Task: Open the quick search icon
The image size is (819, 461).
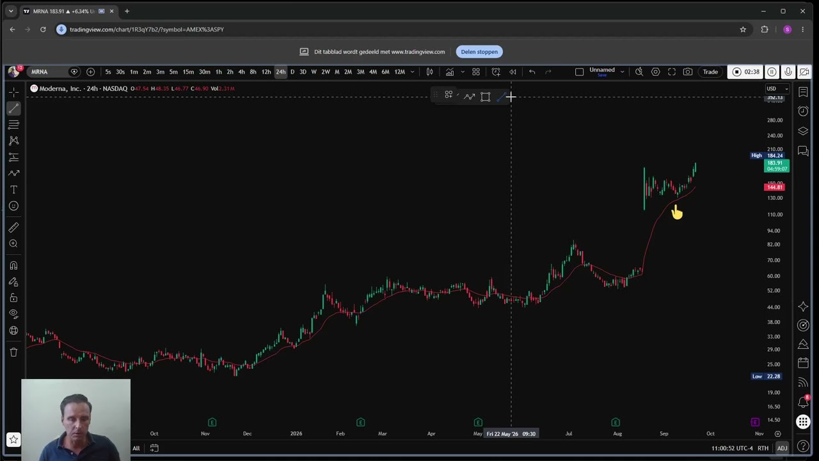Action: pyautogui.click(x=639, y=72)
